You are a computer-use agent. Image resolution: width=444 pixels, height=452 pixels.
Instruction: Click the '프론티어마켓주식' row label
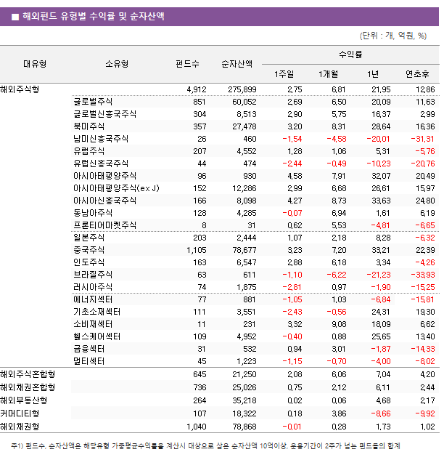[x=104, y=225]
